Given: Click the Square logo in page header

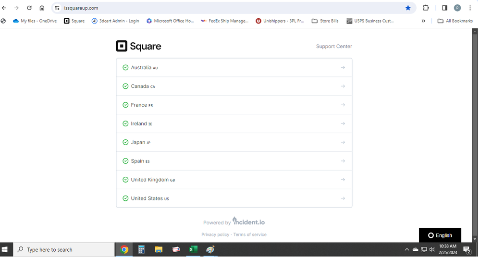Looking at the screenshot, I should pyautogui.click(x=138, y=46).
